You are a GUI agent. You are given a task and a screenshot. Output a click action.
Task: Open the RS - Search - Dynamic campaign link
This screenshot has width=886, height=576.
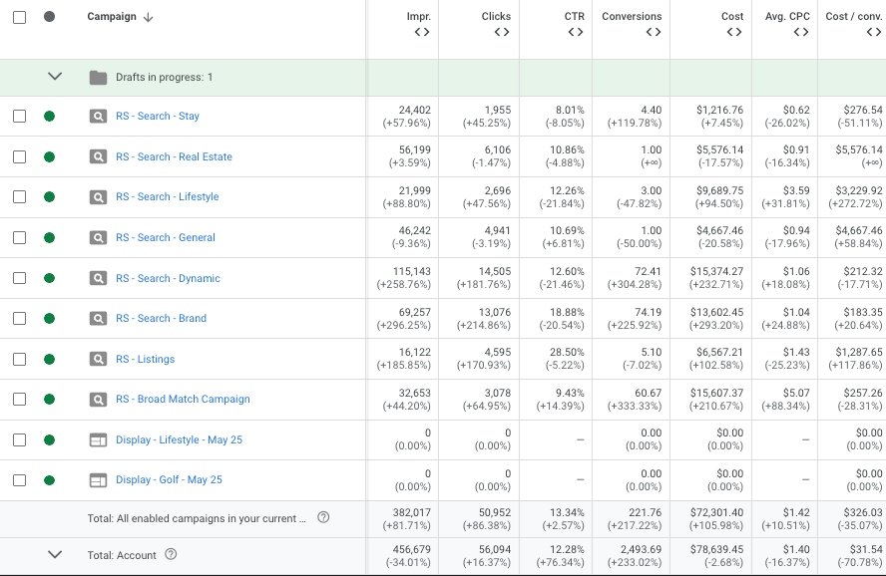[x=168, y=278]
